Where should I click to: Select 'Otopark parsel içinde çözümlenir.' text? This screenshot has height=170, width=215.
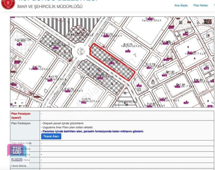pos(63,123)
